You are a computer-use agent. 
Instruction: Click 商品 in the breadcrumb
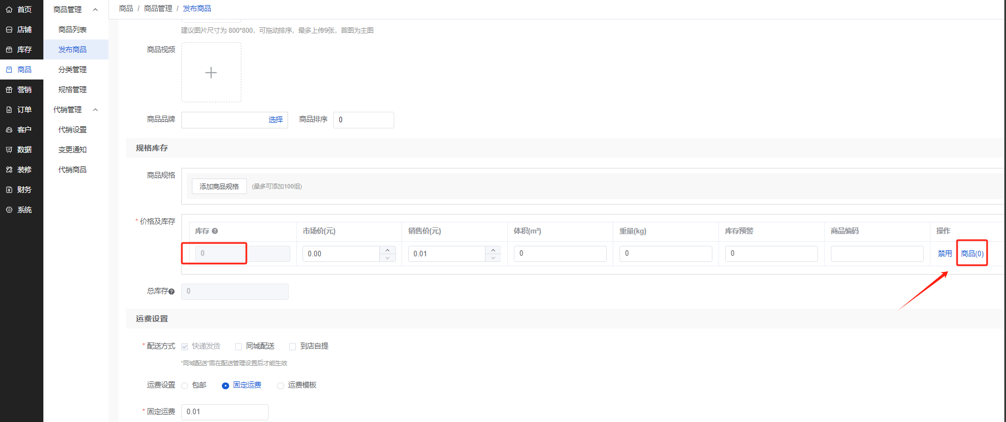[x=126, y=8]
